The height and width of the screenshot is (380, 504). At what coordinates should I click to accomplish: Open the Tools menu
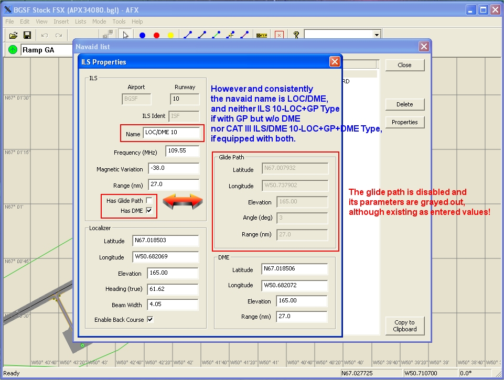pos(119,21)
